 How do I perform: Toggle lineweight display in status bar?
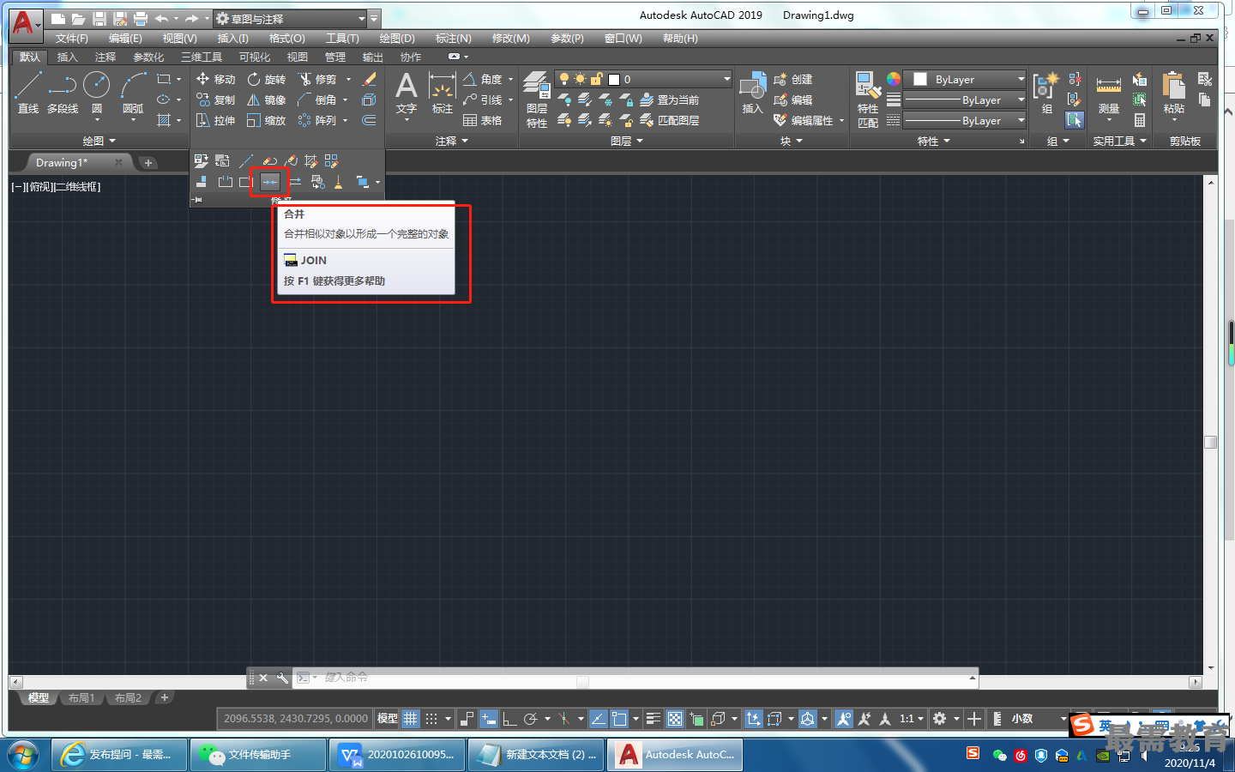click(x=654, y=719)
